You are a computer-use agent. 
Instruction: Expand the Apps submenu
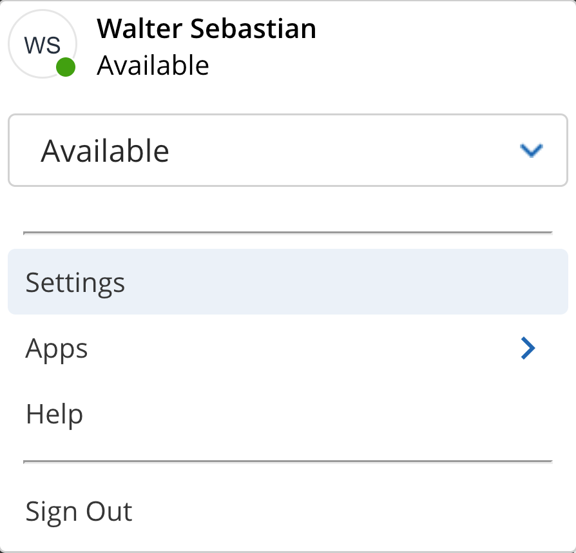[x=287, y=349]
